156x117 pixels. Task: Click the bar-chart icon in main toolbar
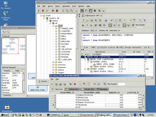pyautogui.click(x=103, y=11)
